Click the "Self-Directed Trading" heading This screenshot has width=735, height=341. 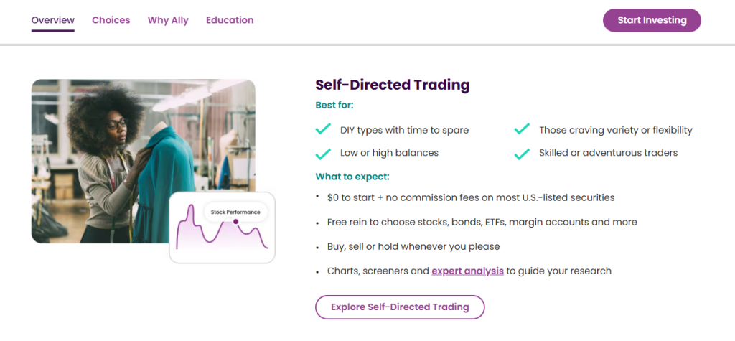393,85
